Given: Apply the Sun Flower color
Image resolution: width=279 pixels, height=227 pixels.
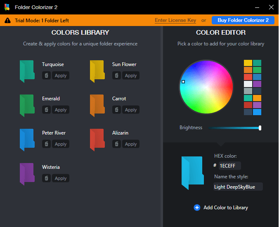Looking at the screenshot, I should click(x=130, y=76).
